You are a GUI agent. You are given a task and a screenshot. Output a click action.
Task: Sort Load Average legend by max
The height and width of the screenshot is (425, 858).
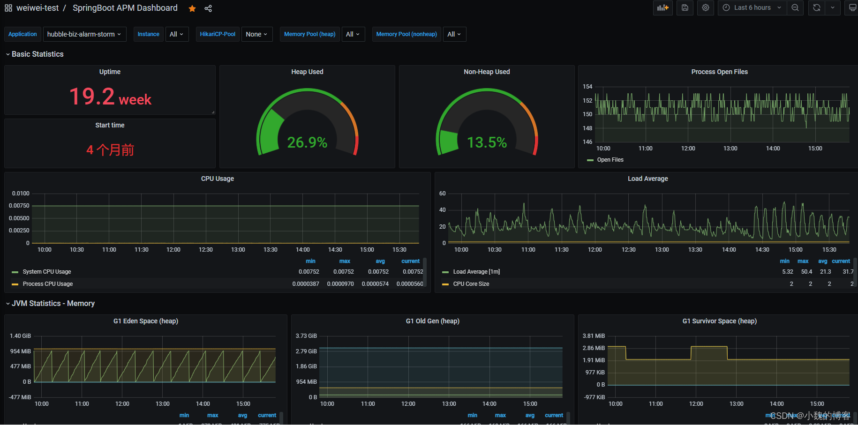(x=803, y=261)
